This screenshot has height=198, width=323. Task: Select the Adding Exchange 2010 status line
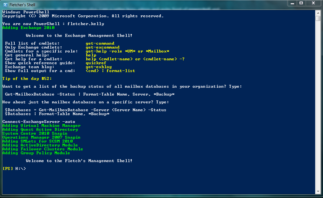coord(24,27)
